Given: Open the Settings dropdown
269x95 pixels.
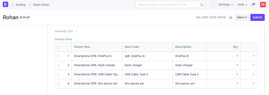Looking at the screenshot, I should tap(226, 5).
